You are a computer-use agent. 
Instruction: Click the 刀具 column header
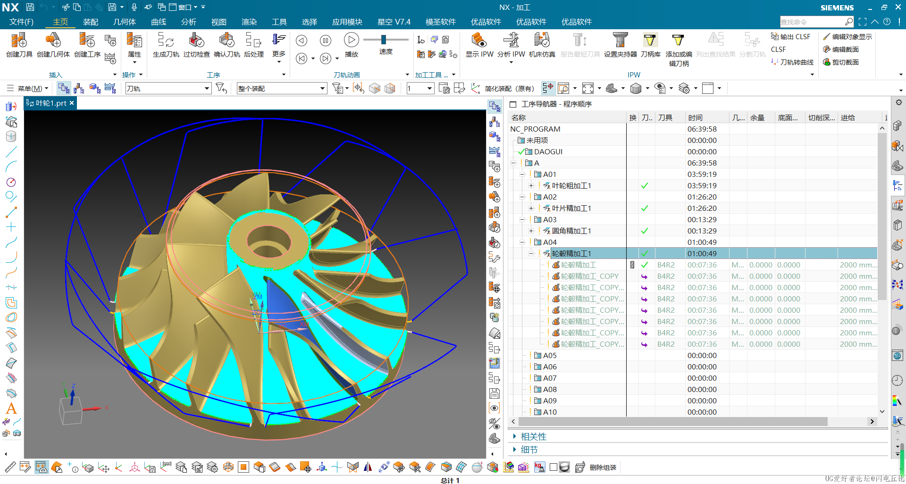pyautogui.click(x=670, y=117)
